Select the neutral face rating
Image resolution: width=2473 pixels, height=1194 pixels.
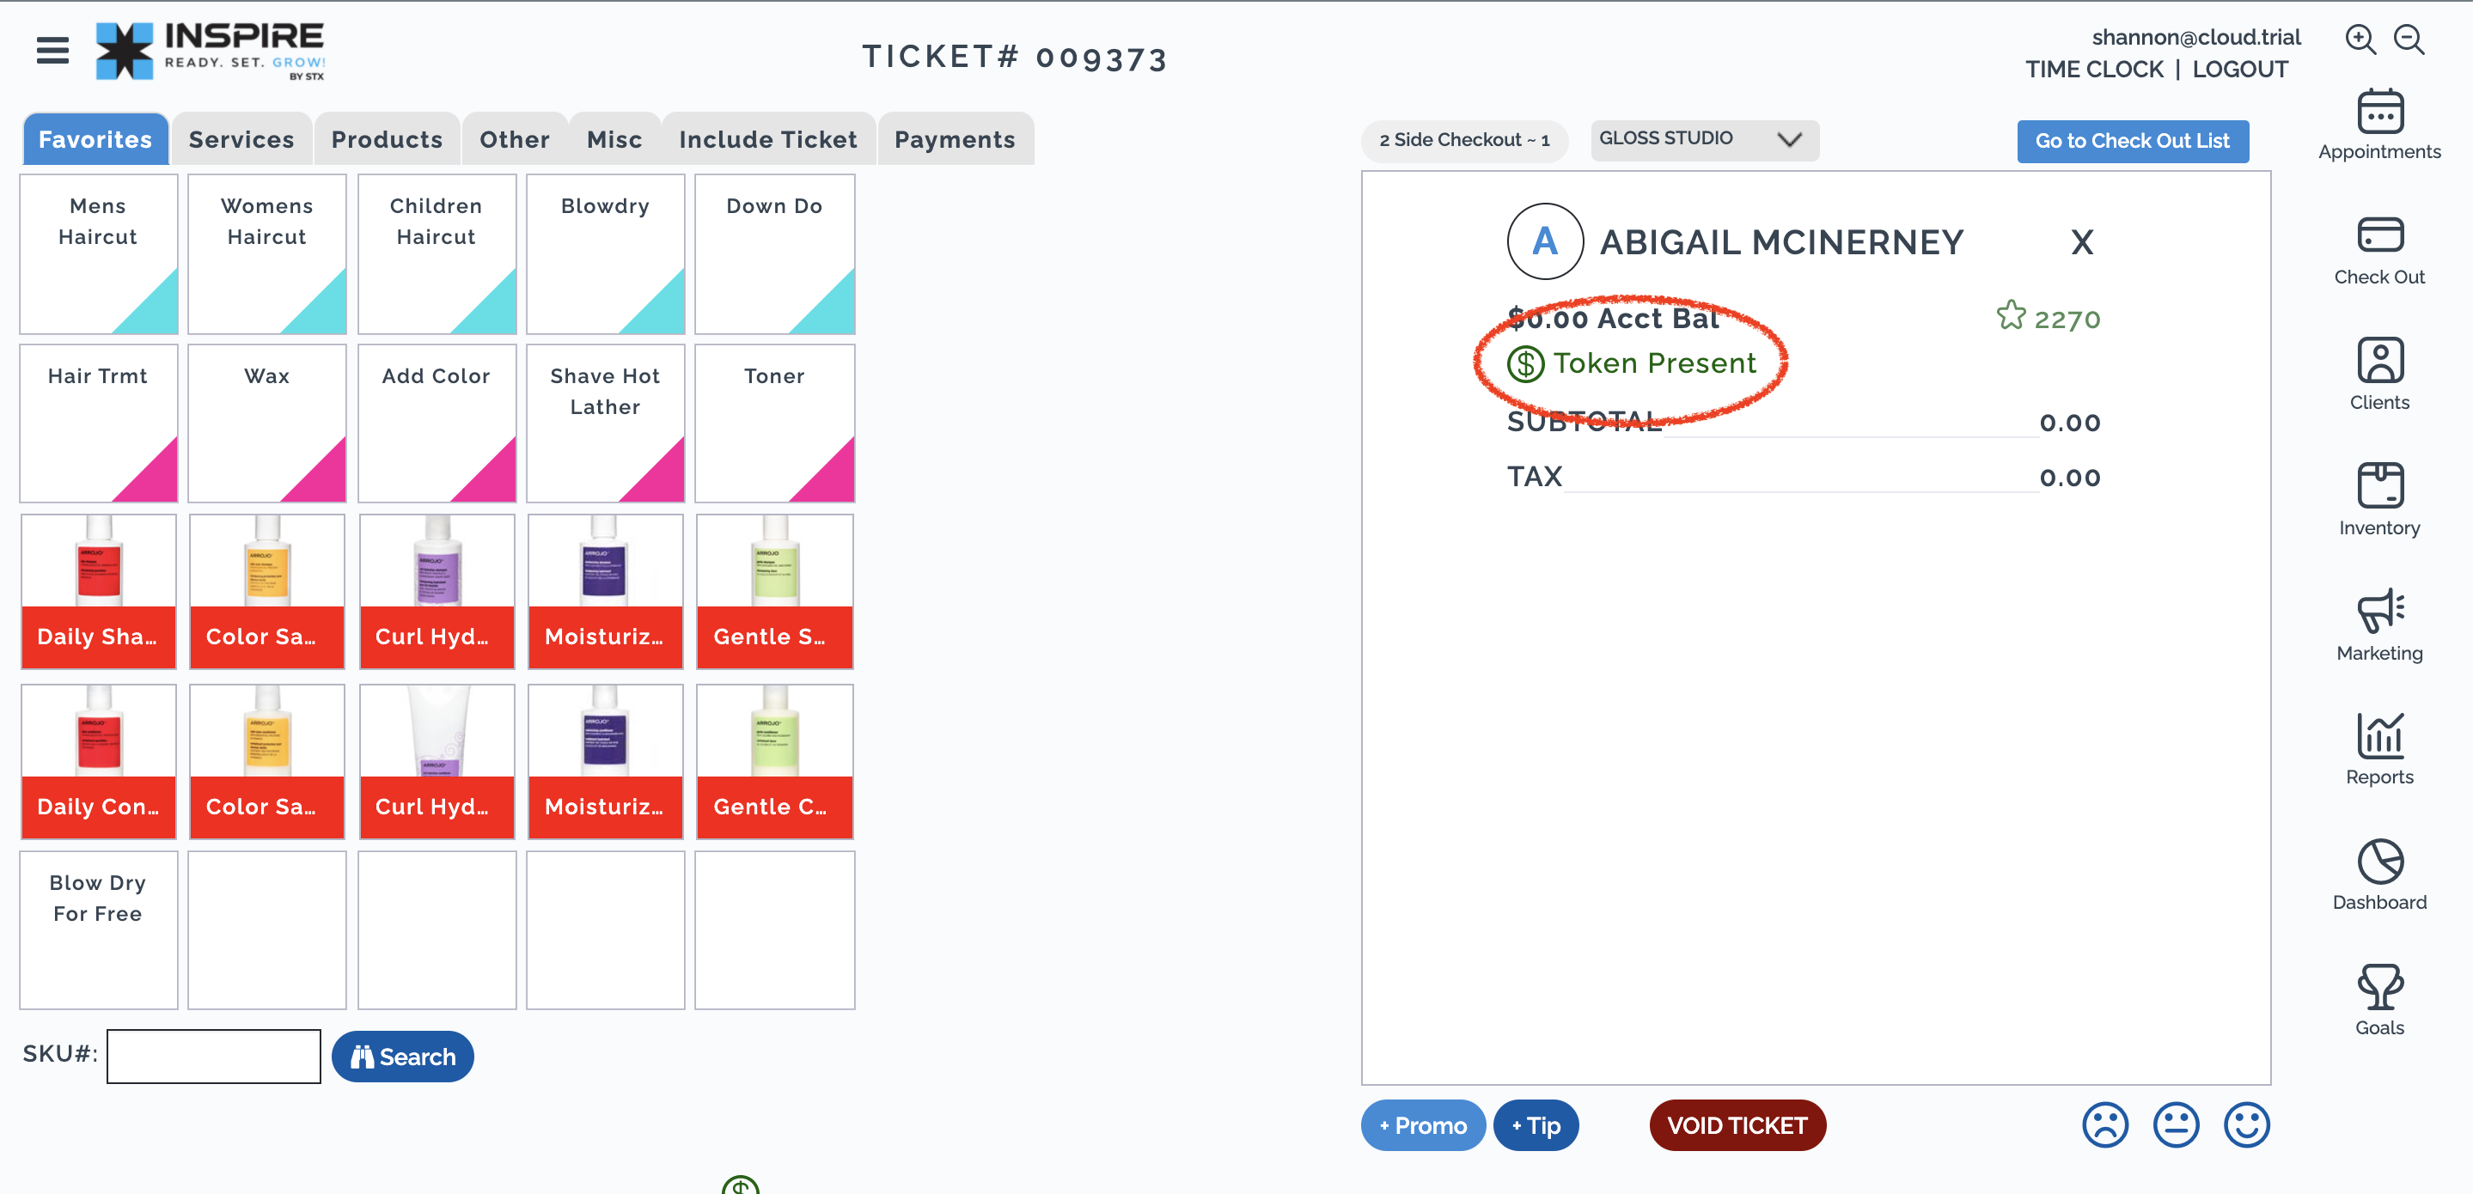pyautogui.click(x=2176, y=1125)
